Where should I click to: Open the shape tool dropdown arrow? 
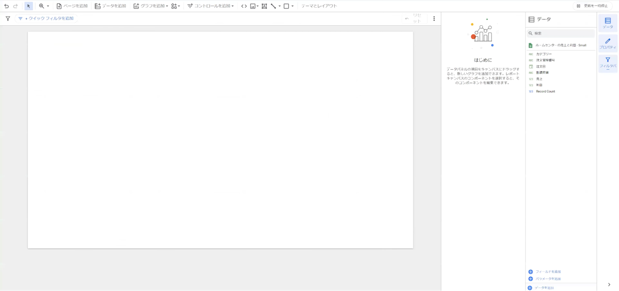click(x=292, y=6)
